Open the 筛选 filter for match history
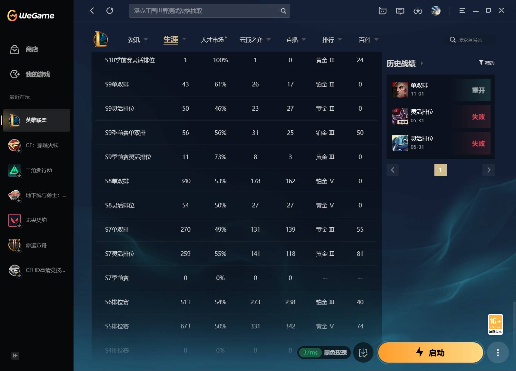The height and width of the screenshot is (371, 516). (487, 63)
